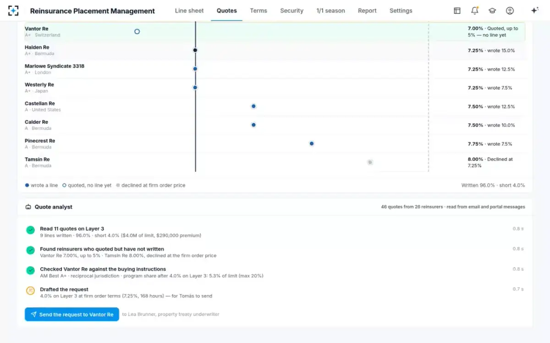
Task: Select the Pinecrest Re row name
Action: tap(40, 141)
